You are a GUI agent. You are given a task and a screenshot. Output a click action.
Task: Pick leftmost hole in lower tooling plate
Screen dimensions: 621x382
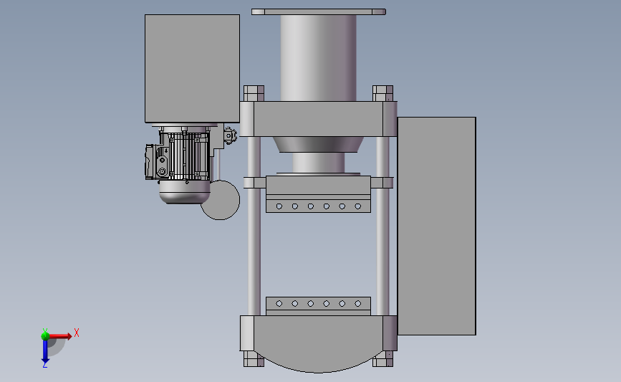point(279,304)
